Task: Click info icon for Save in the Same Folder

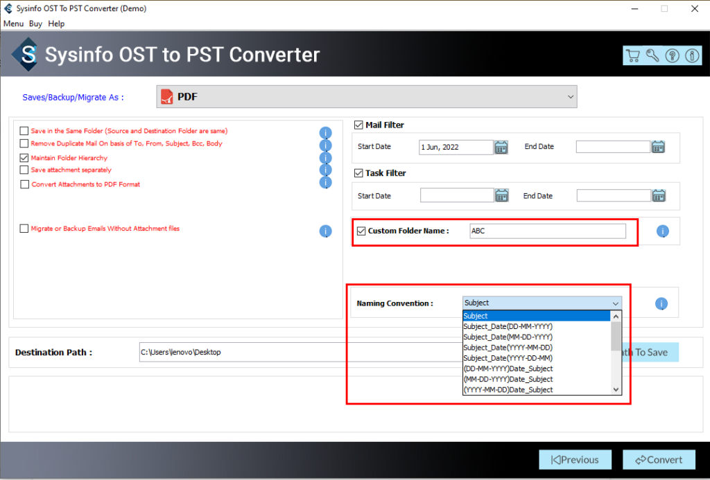Action: click(326, 132)
